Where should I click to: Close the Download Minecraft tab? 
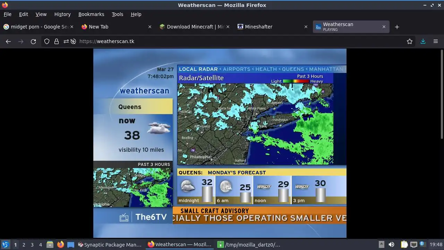click(x=228, y=27)
